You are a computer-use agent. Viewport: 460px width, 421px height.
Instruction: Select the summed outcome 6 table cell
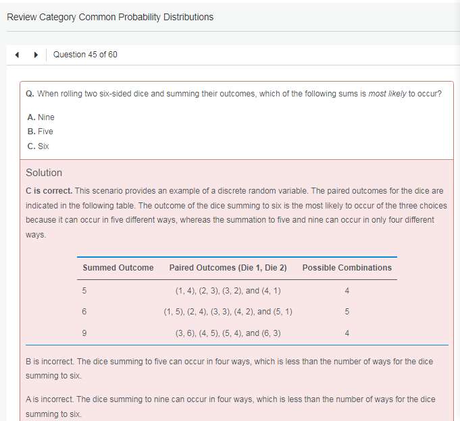(84, 312)
